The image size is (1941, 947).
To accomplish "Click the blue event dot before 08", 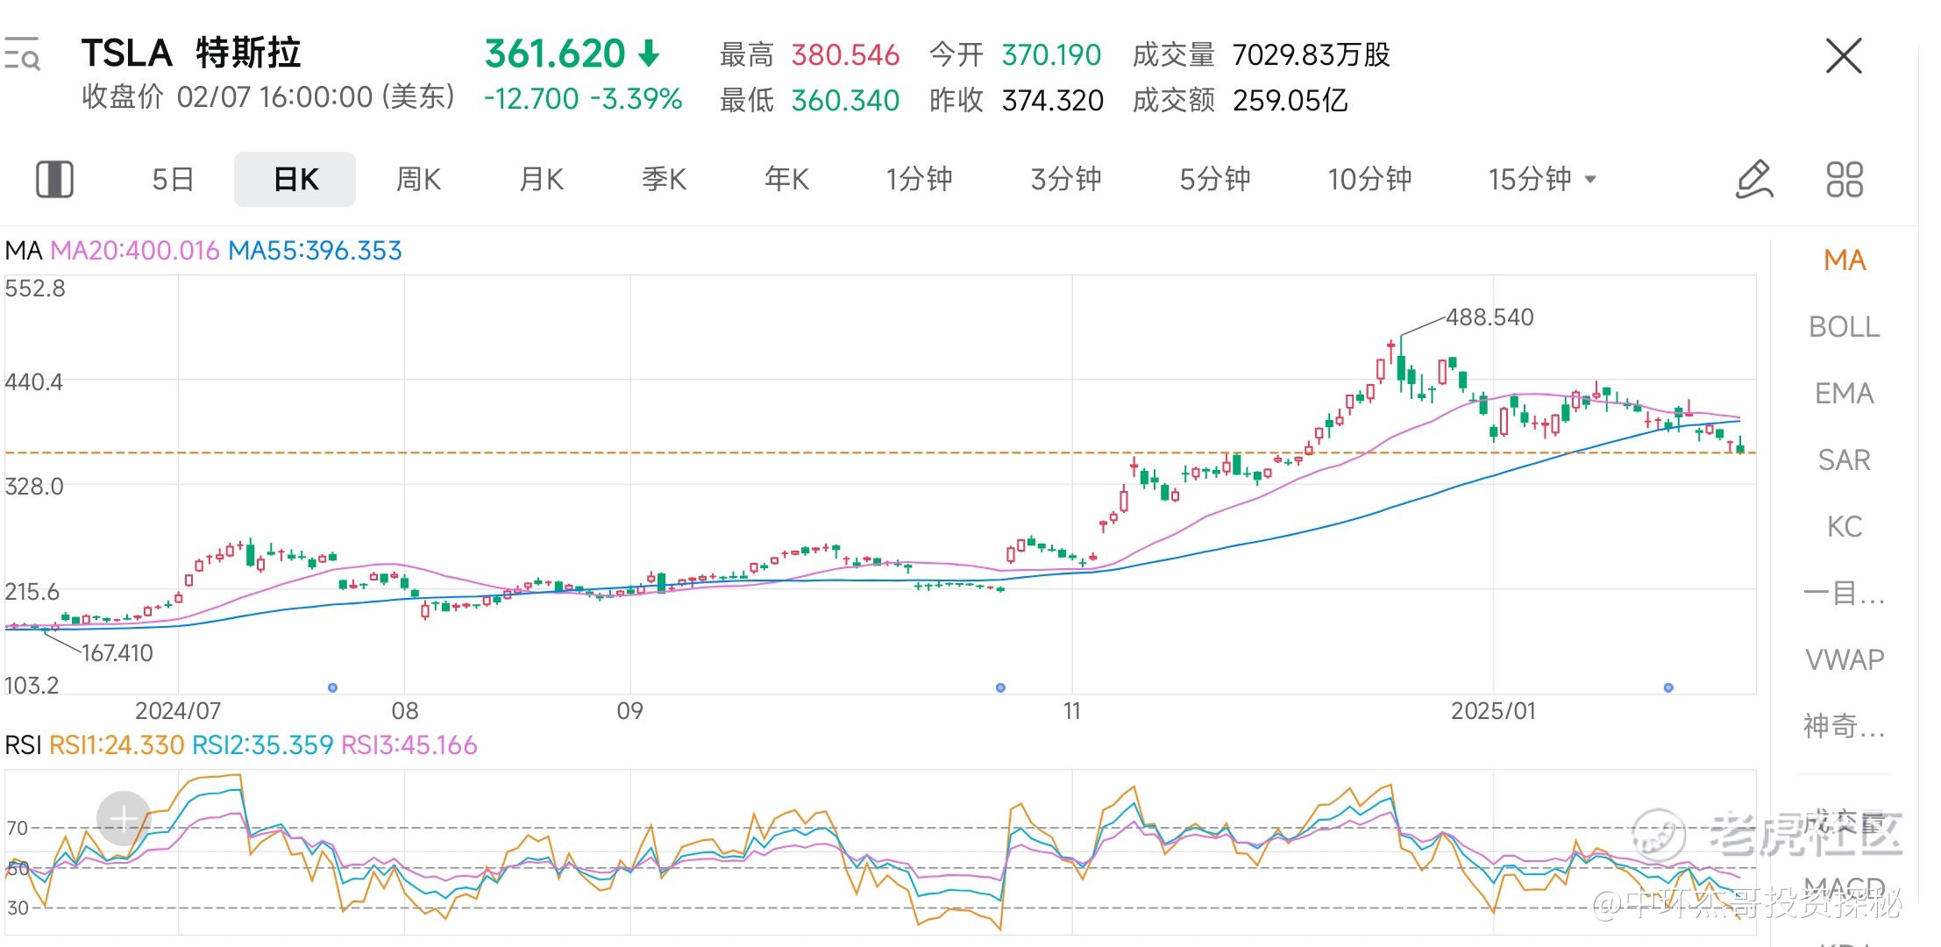I will click(332, 687).
